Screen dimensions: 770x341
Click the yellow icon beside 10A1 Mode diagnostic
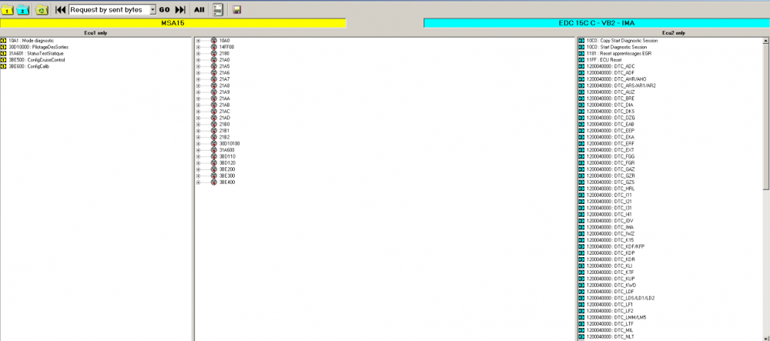[3, 40]
